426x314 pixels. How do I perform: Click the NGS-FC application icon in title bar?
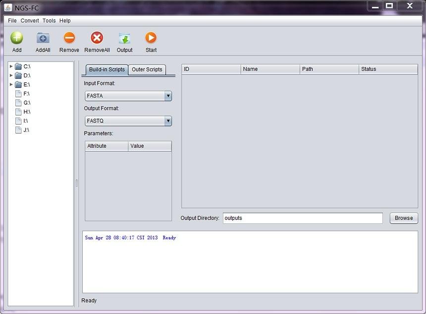tap(7, 7)
